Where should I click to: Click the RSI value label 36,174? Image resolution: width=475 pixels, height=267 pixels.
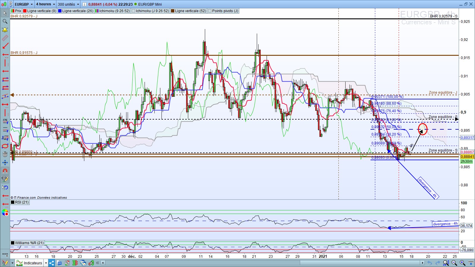click(x=466, y=226)
